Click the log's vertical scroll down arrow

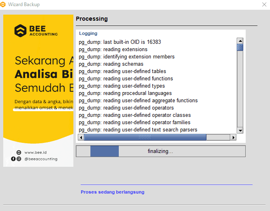click(240, 130)
